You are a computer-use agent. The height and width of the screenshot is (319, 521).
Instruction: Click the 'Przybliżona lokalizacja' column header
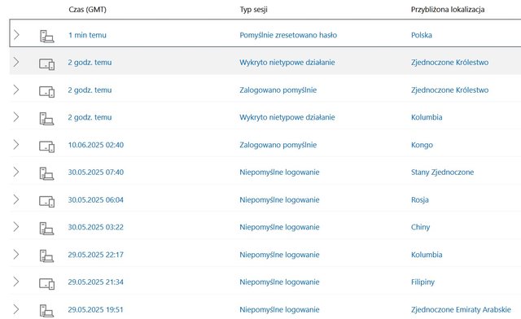(448, 9)
